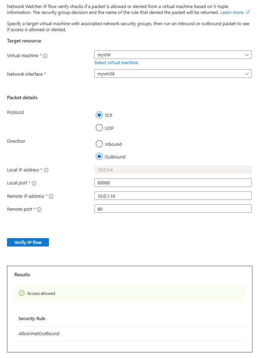This screenshot has height=358, width=259.
Task: Choose the Outbound direction option
Action: coord(99,157)
